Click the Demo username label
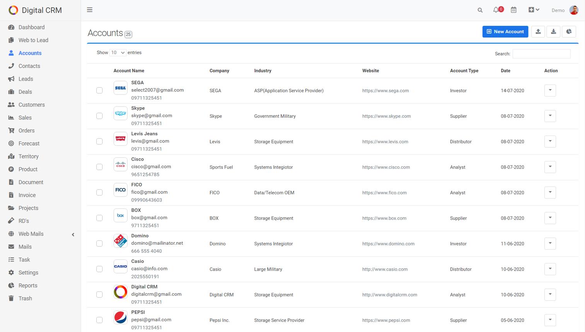This screenshot has height=332, width=585. click(558, 10)
